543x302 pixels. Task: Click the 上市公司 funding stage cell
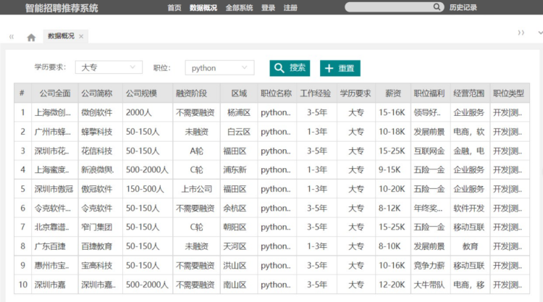click(197, 189)
